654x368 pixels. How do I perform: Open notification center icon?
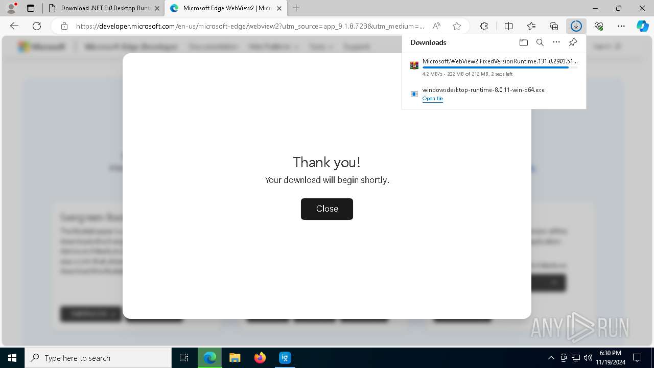pos(637,358)
